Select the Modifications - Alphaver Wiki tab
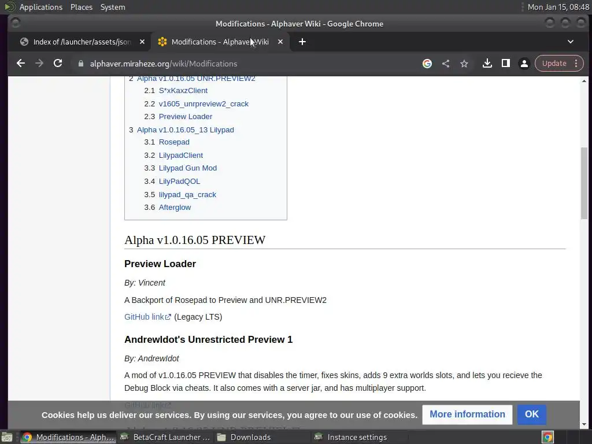Image resolution: width=592 pixels, height=444 pixels. pyautogui.click(x=220, y=42)
